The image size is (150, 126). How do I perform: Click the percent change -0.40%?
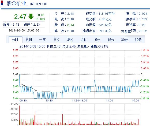[40, 19]
